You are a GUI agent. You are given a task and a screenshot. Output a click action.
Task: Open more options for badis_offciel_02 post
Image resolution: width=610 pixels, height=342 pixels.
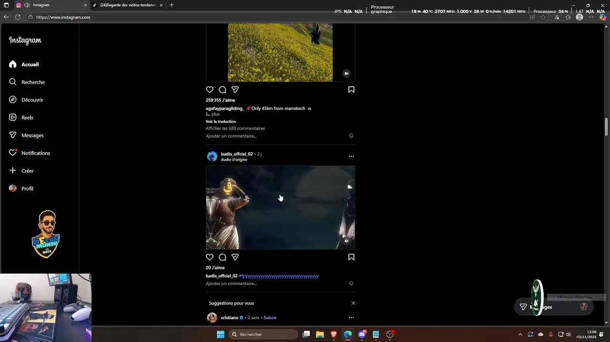(351, 156)
